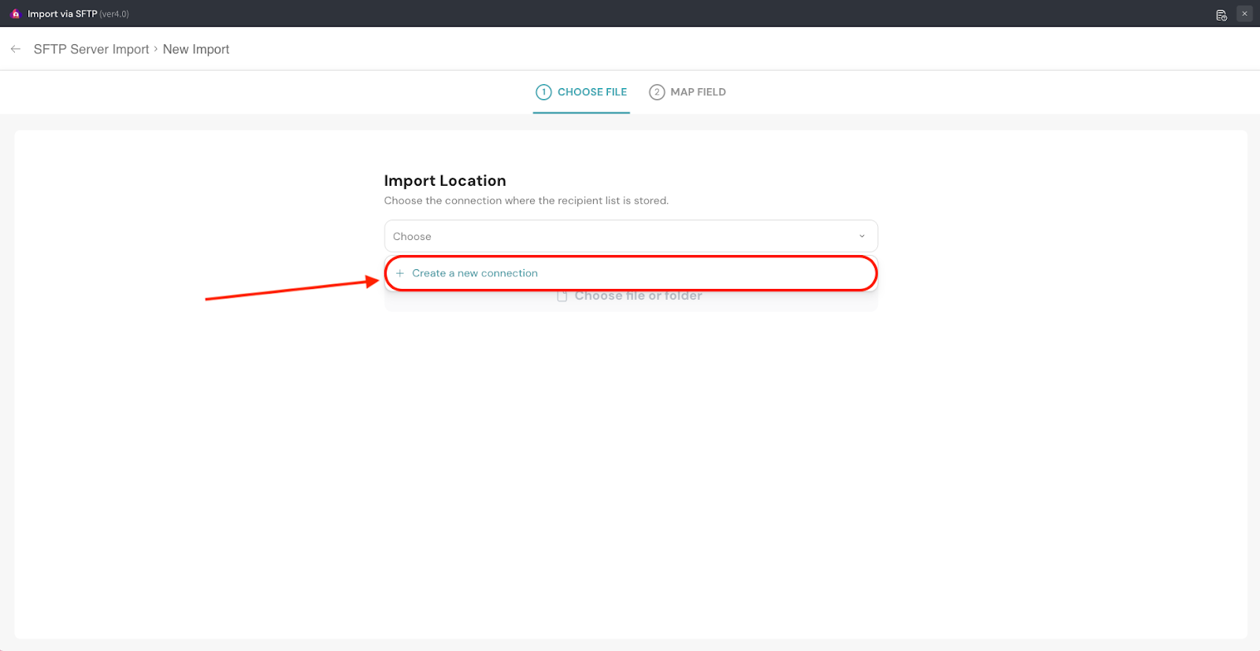Image resolution: width=1260 pixels, height=651 pixels.
Task: Switch to the MAP FIELD tab
Action: [698, 92]
